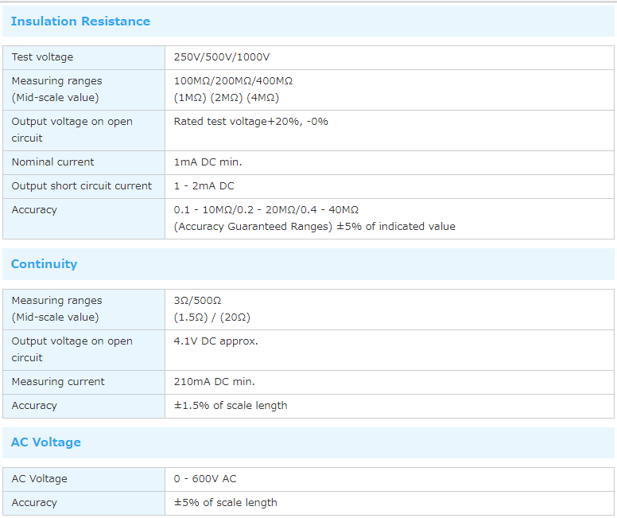
Task: Click the 250V/500V/1000V test voltage value
Action: [x=222, y=57]
